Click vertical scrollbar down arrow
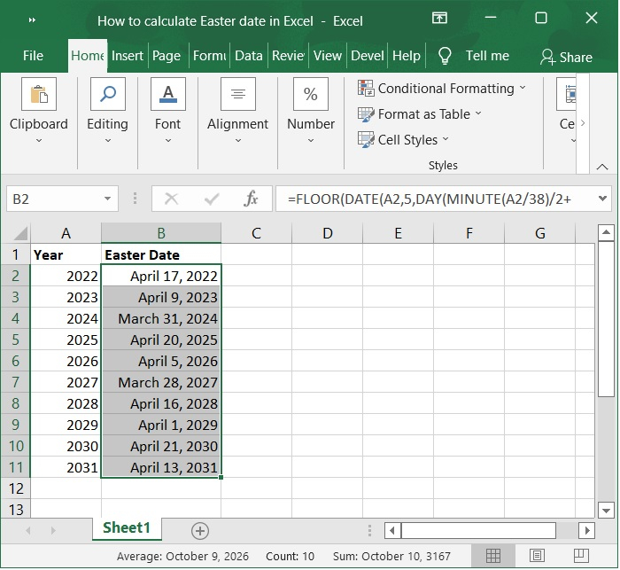The width and height of the screenshot is (620, 570). coord(606,510)
